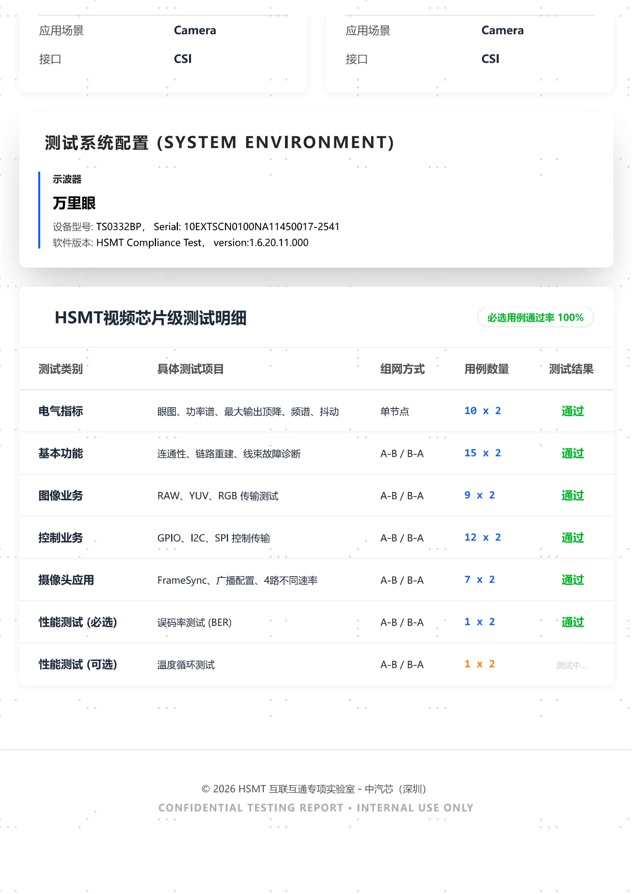Click 连通性、链路重建、线束故障诊断 text
This screenshot has height=894, width=632.
[229, 454]
